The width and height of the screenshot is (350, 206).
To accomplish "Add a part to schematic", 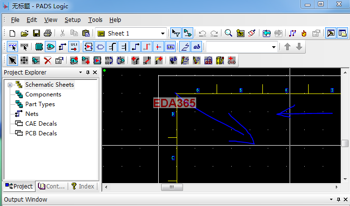I will tap(74, 60).
